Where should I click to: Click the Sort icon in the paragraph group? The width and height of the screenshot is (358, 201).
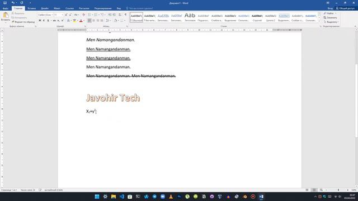[120, 15]
